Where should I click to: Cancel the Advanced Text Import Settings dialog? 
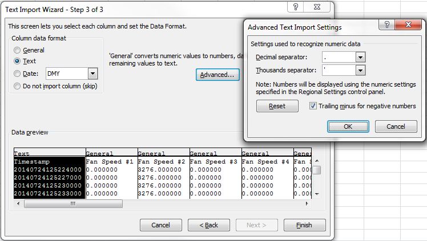[x=396, y=126]
